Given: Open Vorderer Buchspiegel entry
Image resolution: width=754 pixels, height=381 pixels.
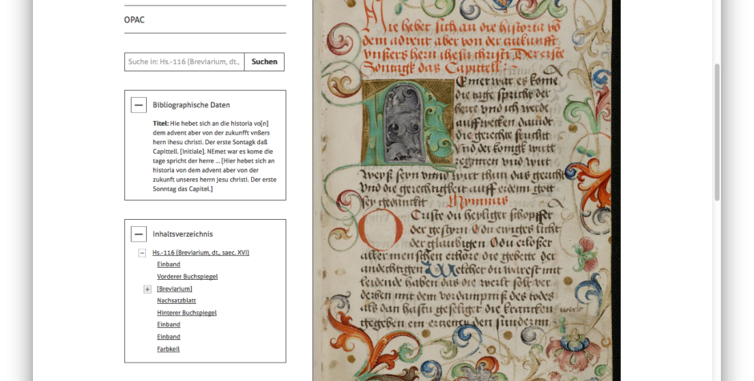Looking at the screenshot, I should pos(187,277).
